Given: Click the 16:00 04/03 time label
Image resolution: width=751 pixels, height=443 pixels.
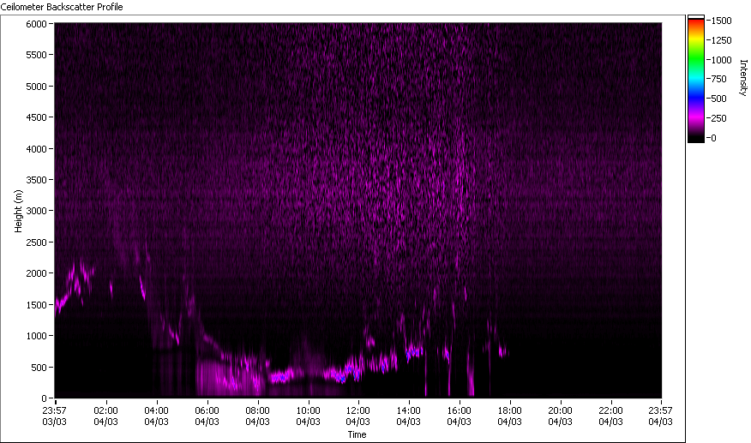Looking at the screenshot, I should pos(459,416).
